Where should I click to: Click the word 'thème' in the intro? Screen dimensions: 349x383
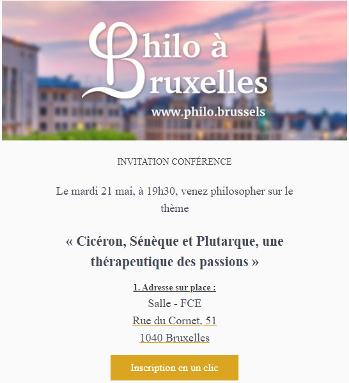(x=174, y=208)
